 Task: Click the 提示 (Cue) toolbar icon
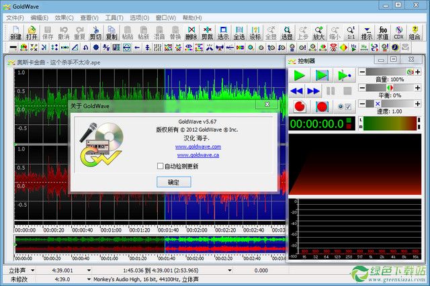[367, 33]
